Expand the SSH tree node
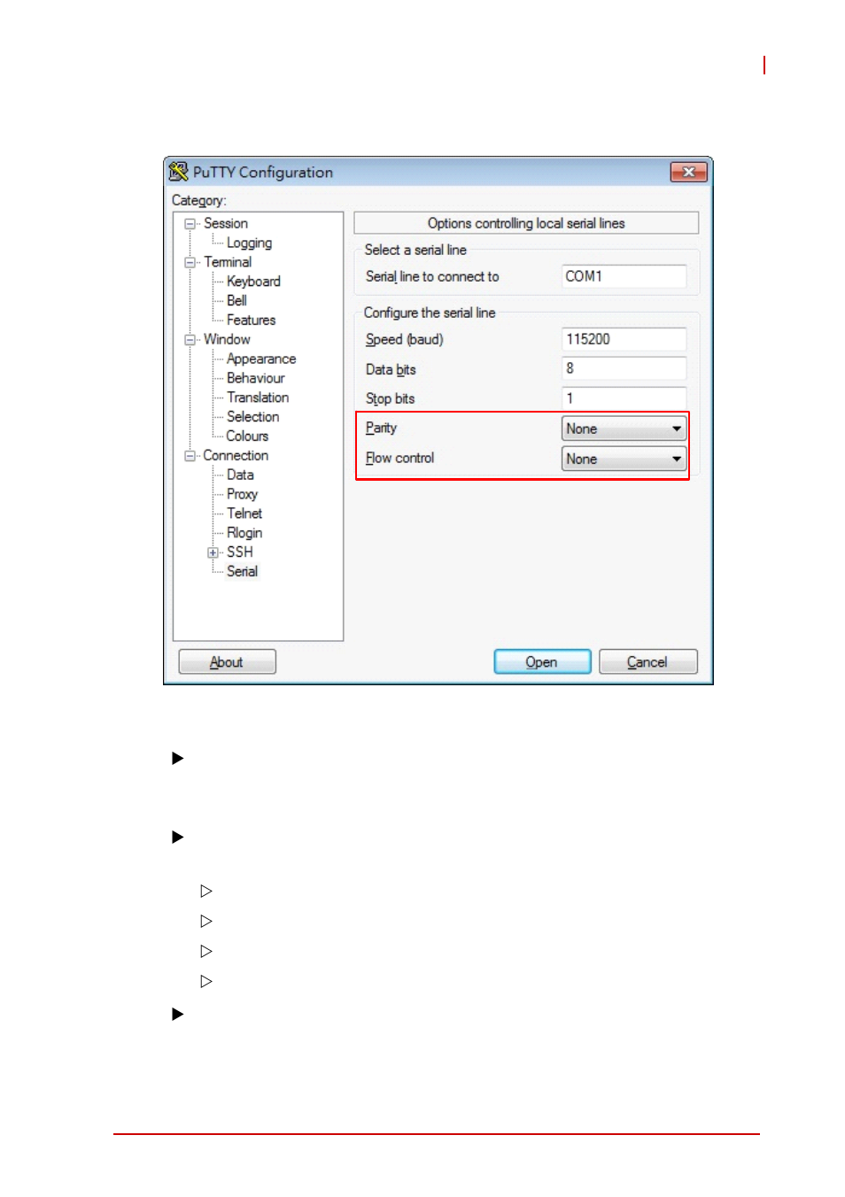Viewport: 845px width, 1197px height. [213, 552]
